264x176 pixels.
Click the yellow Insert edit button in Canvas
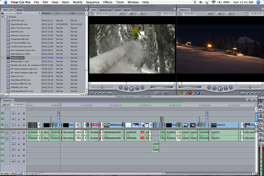[181, 93]
